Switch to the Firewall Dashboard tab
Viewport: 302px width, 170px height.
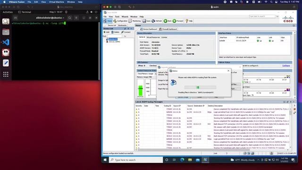(168, 29)
